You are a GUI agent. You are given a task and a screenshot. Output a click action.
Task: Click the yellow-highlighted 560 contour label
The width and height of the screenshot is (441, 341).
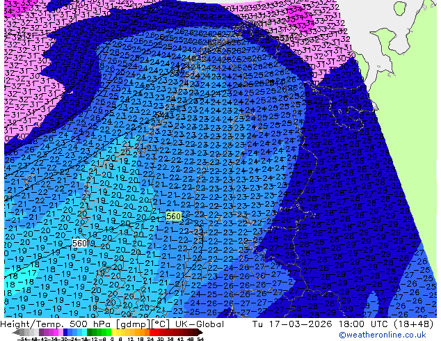coord(173,216)
